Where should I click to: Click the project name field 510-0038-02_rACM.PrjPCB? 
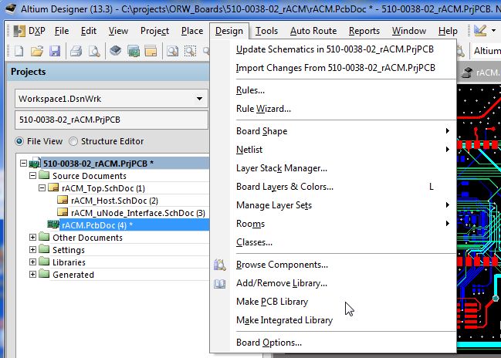(x=111, y=120)
